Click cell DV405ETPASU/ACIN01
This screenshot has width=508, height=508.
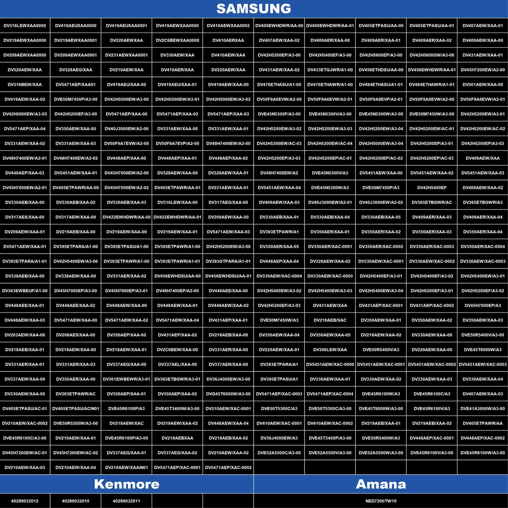point(75,408)
